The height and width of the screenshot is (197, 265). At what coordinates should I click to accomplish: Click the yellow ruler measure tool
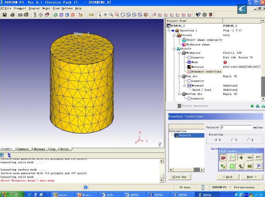[x=91, y=15]
